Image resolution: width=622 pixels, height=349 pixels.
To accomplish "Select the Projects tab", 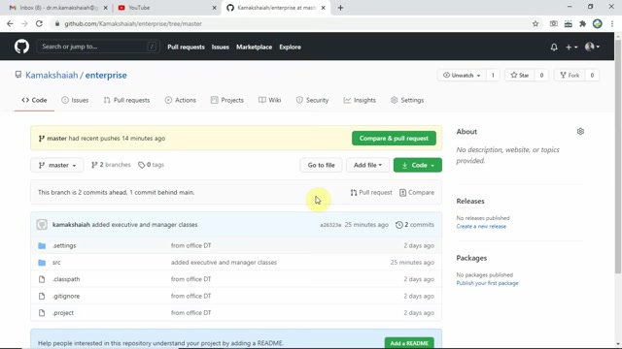I will tap(227, 100).
